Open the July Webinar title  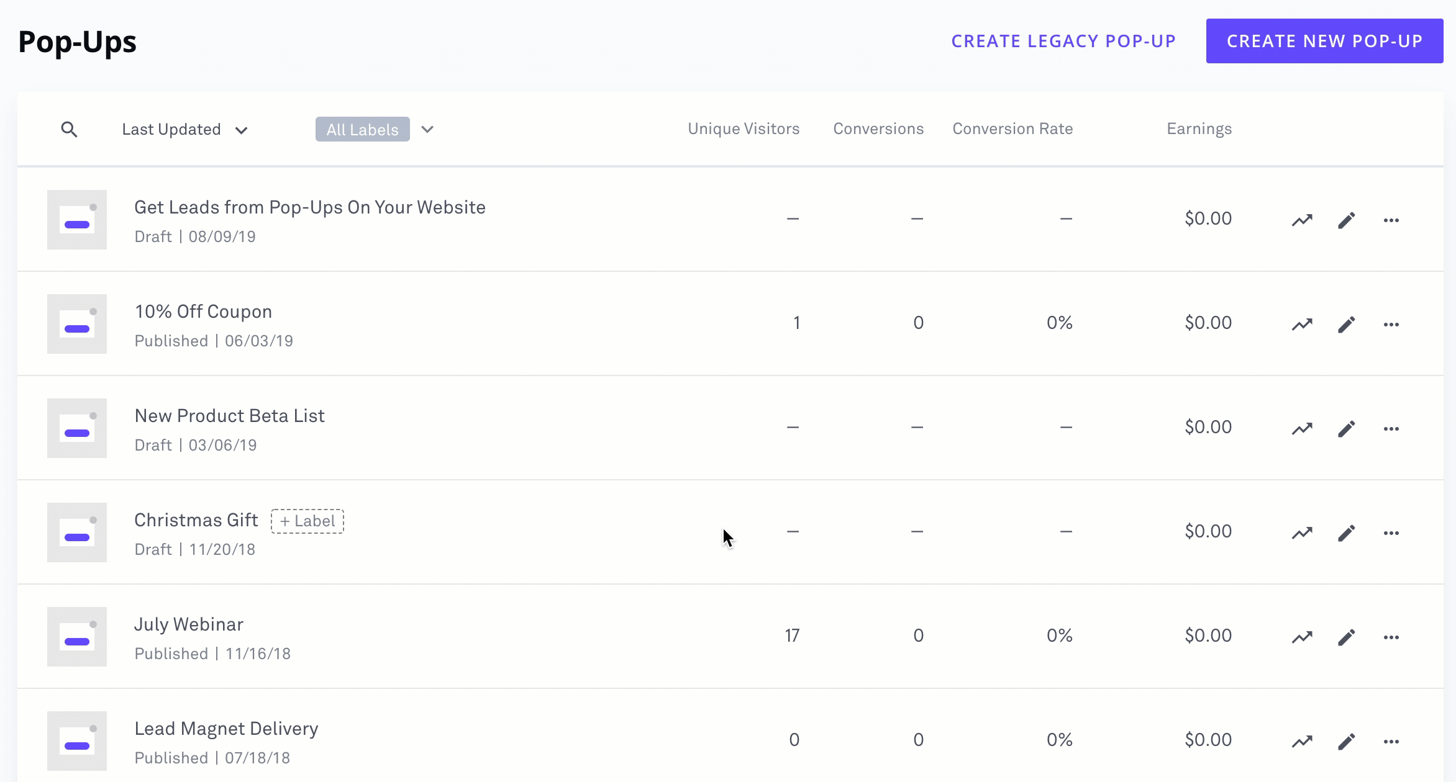[x=189, y=624]
